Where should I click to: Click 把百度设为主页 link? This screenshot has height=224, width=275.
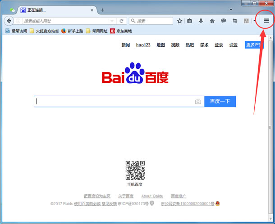click(x=97, y=196)
